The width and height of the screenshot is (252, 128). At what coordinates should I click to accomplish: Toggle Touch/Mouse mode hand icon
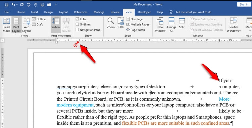pyautogui.click(x=36, y=5)
